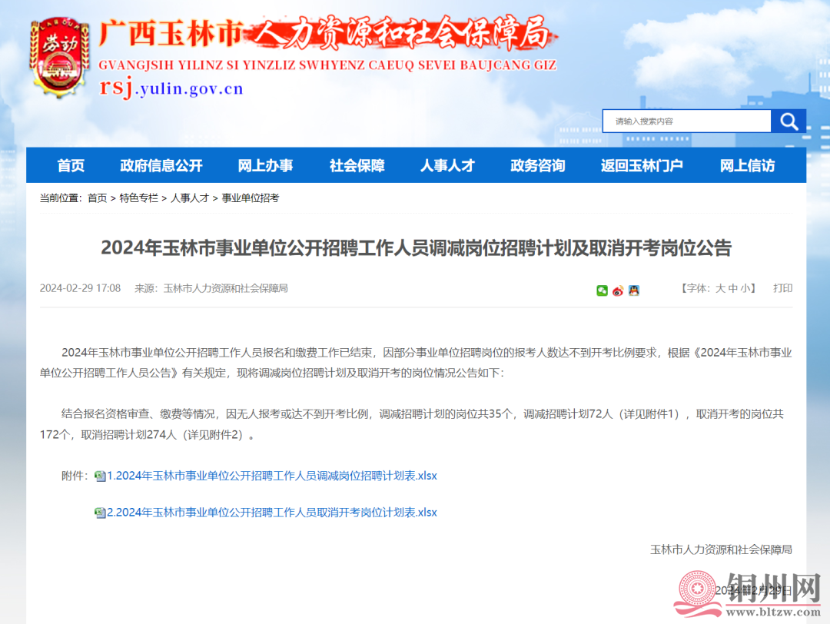Share article via WeChat icon
The image size is (830, 624).
tap(602, 290)
